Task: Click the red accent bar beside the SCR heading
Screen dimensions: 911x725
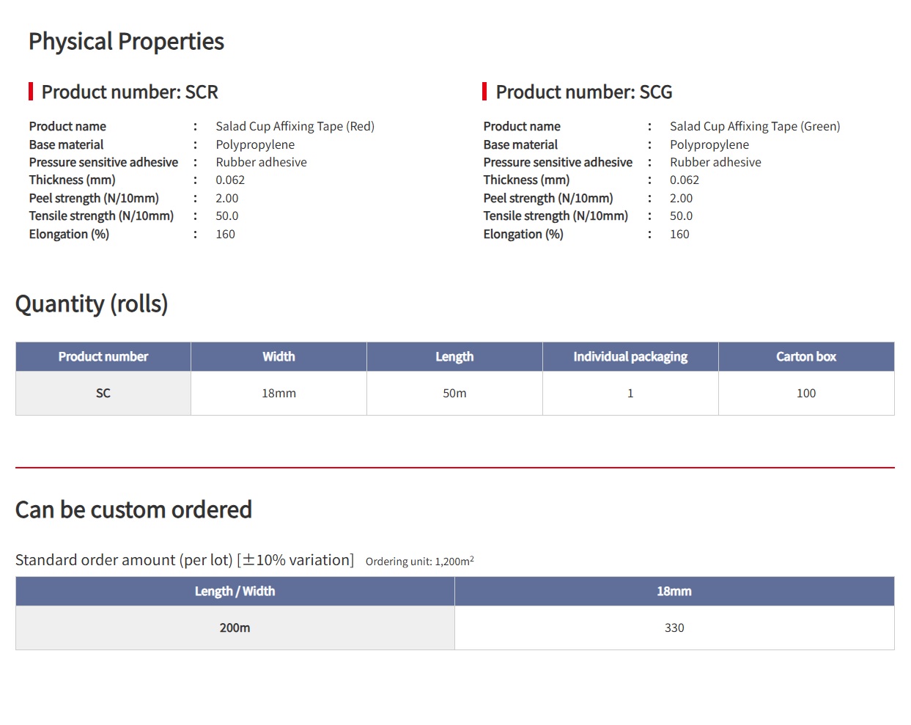Action: click(31, 92)
